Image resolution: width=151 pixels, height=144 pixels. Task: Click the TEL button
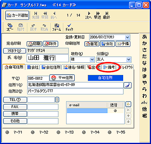coord(15,100)
